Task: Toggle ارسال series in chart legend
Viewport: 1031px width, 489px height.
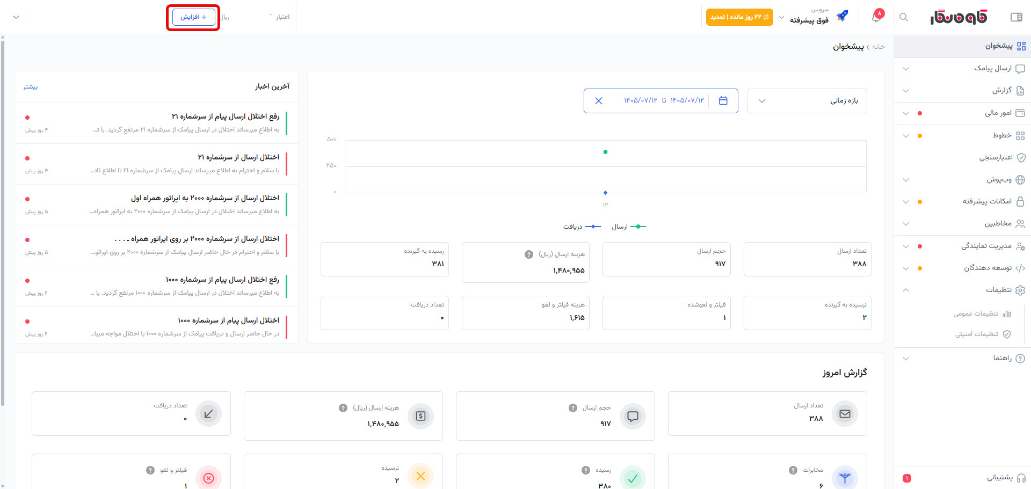Action: 629,227
